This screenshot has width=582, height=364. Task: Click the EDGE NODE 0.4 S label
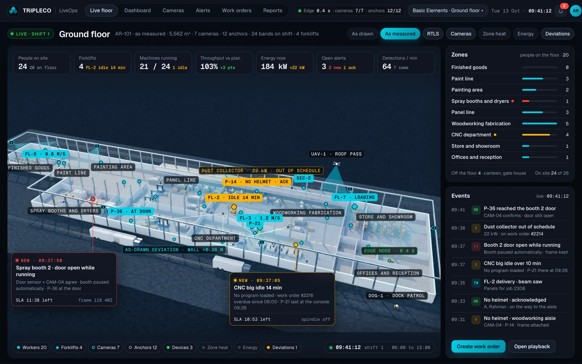389,251
